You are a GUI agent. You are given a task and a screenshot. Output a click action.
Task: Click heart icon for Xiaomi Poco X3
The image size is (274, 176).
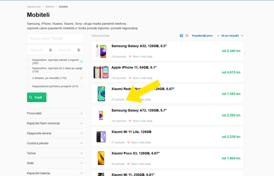pos(129,164)
